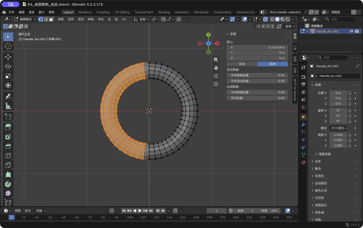Image resolution: width=363 pixels, height=228 pixels.
Task: Choose the Annotate pencil tool
Action: coord(8,96)
